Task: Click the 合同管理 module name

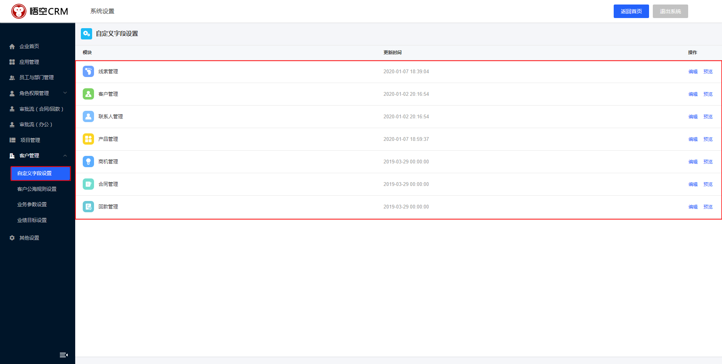Action: coord(108,184)
